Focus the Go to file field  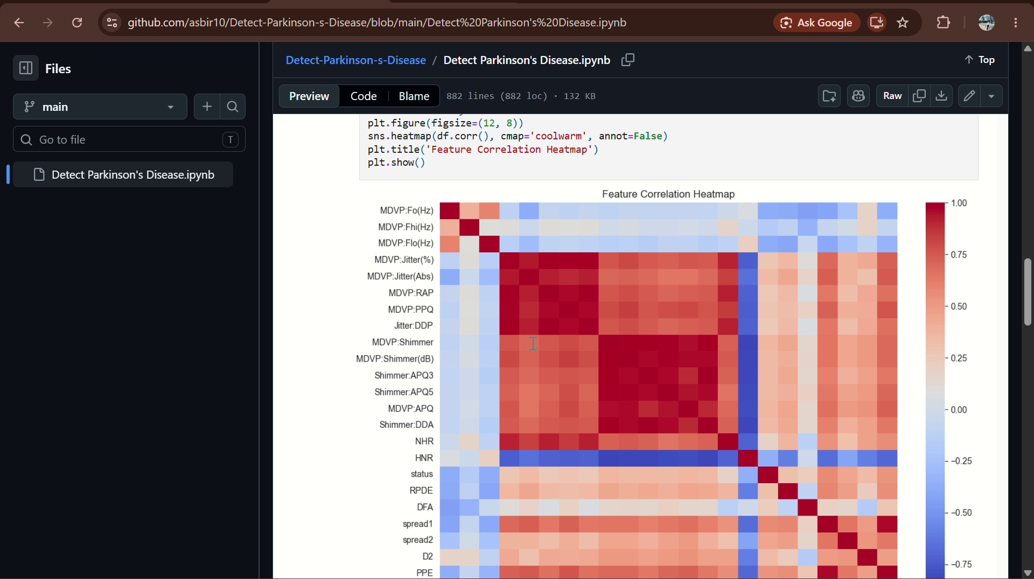129,139
